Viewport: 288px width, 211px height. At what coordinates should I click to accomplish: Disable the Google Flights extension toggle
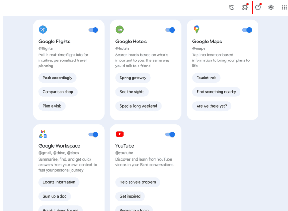click(93, 30)
